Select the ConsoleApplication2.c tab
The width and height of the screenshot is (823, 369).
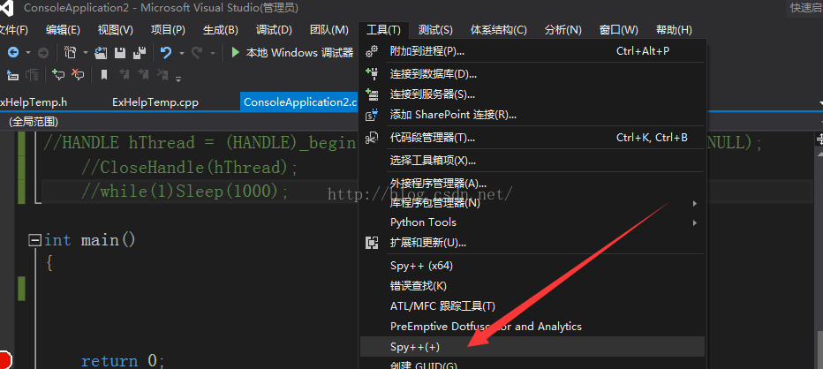coord(300,102)
